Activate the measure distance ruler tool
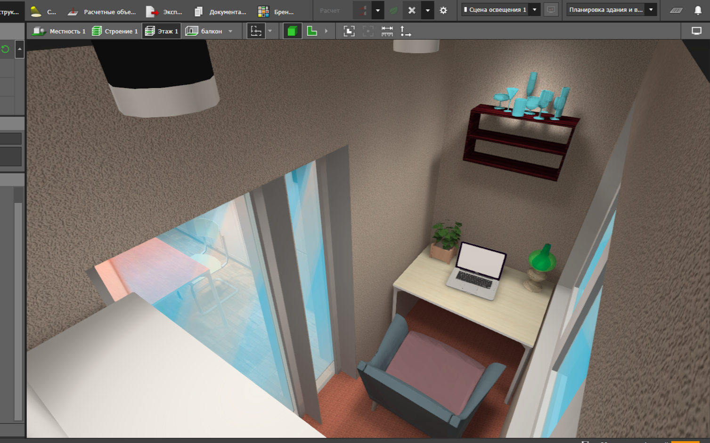 click(387, 31)
